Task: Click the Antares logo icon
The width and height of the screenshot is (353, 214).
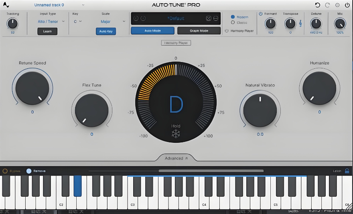Action: click(6, 5)
